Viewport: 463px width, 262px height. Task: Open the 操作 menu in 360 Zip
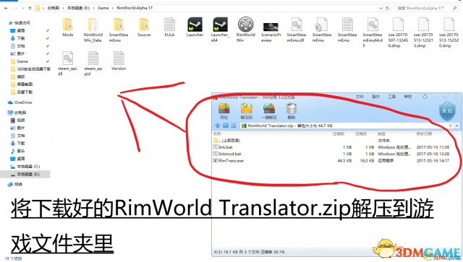375,97
